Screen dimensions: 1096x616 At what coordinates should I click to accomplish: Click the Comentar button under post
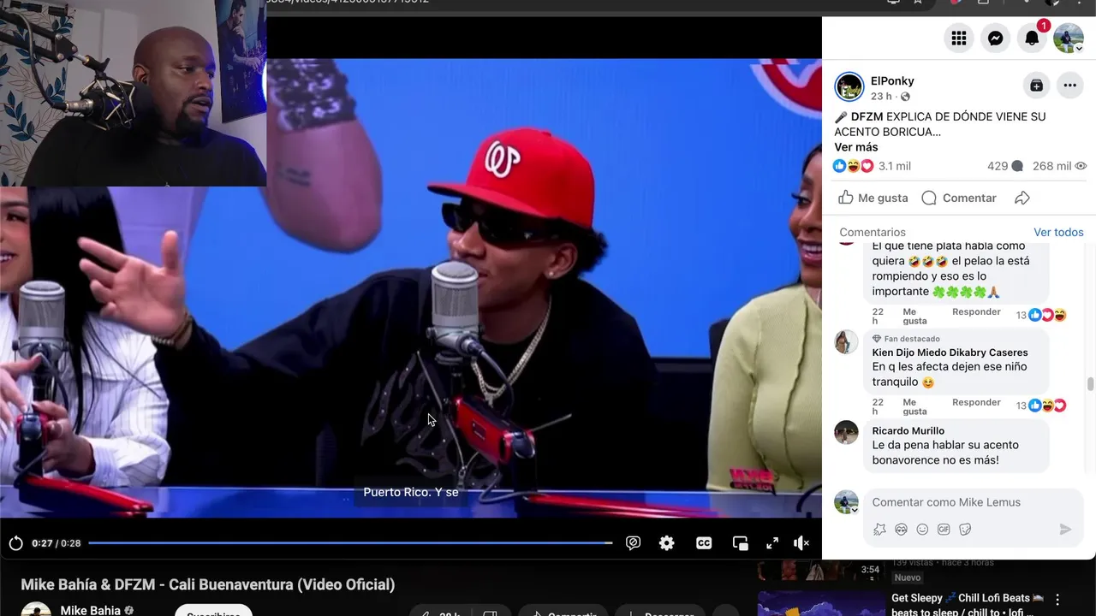pyautogui.click(x=959, y=198)
